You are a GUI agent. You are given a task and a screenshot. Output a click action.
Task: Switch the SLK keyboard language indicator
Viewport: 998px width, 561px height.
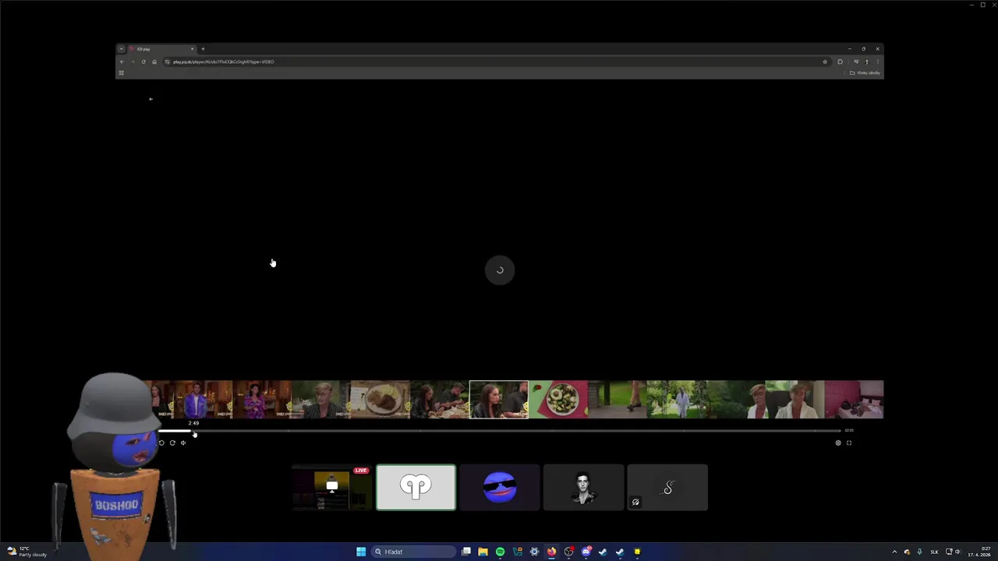pos(934,552)
